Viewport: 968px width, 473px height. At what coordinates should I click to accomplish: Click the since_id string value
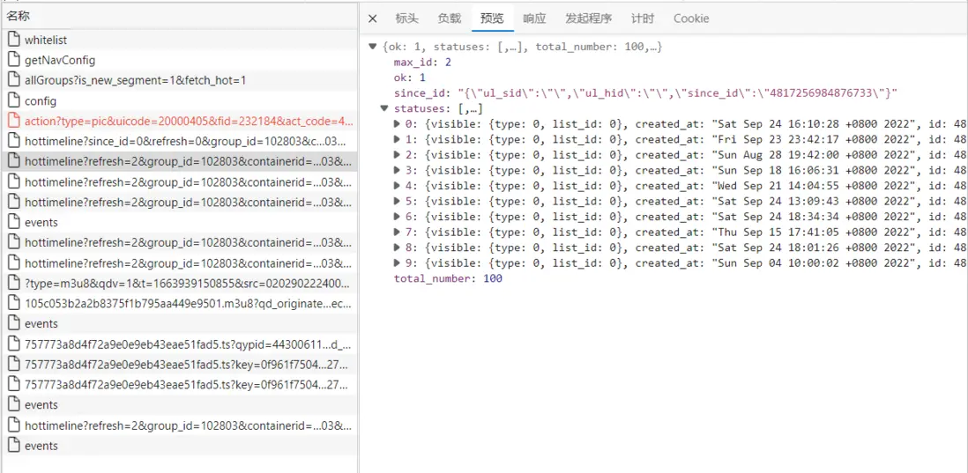tap(677, 93)
